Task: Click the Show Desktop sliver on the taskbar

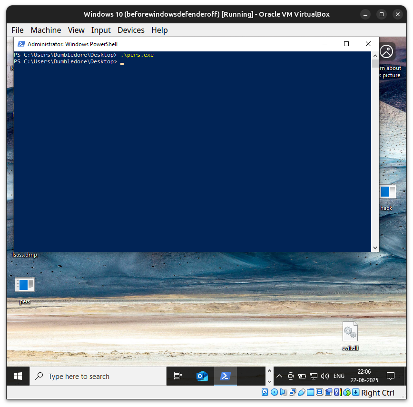Action: (x=405, y=376)
